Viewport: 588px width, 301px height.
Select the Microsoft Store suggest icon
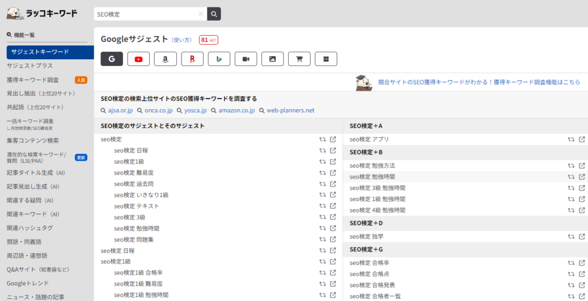(326, 59)
